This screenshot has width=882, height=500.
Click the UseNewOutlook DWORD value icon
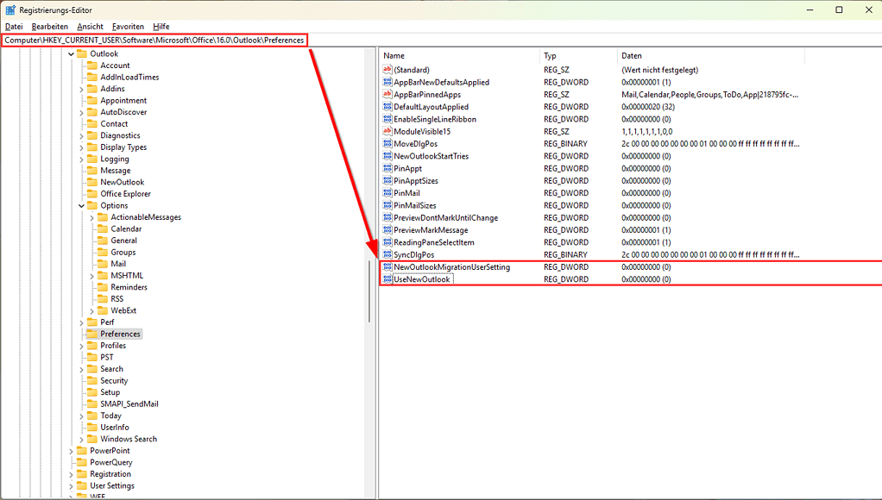[387, 279]
